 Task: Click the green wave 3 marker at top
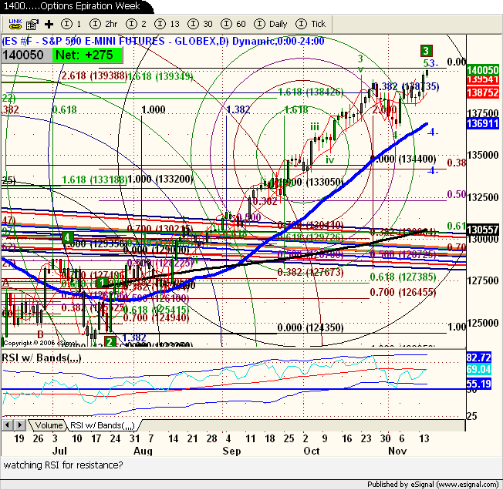tap(426, 51)
